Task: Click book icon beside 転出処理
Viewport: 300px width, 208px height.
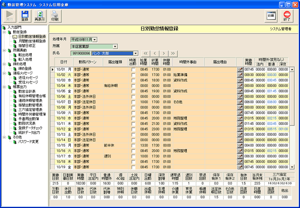Action: point(15,55)
